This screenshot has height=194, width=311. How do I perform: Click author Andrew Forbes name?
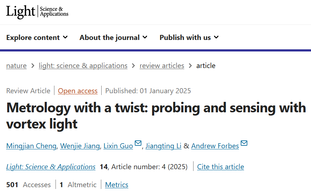(x=215, y=146)
